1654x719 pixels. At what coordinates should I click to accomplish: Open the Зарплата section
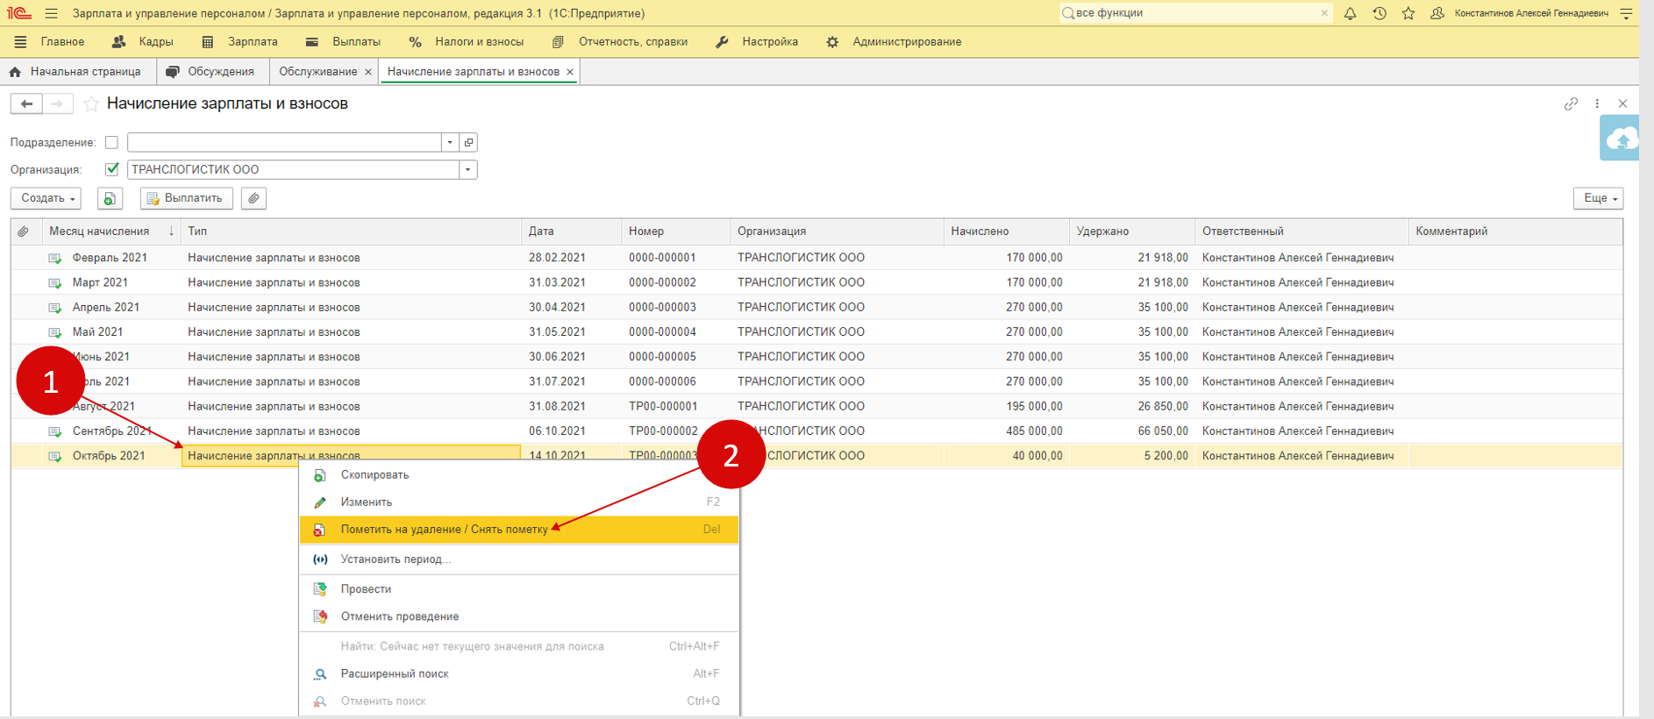[239, 42]
